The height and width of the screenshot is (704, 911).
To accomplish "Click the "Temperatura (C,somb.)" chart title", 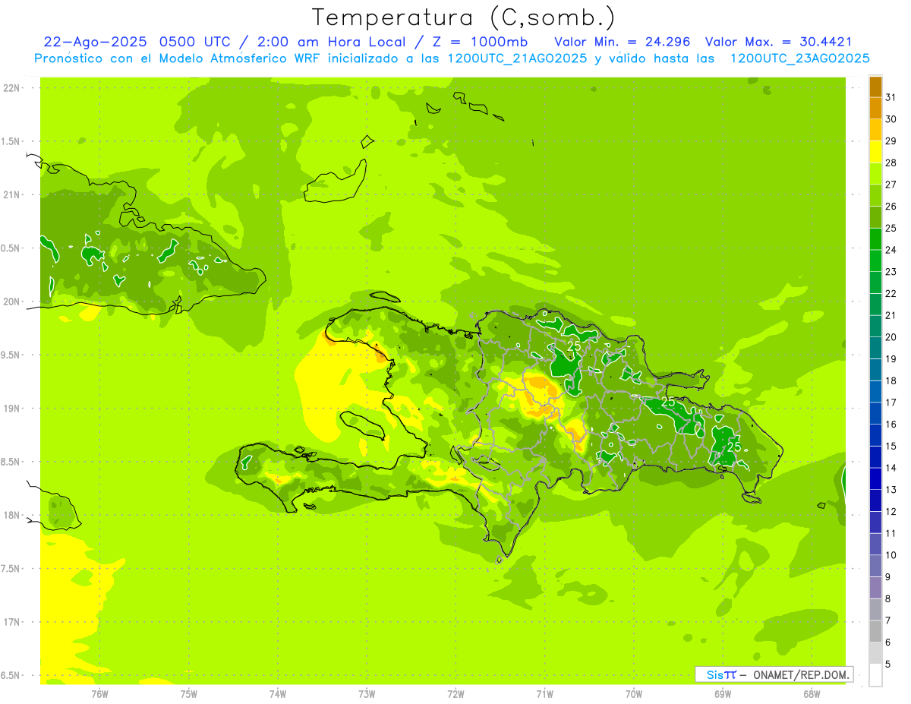I will tap(464, 17).
